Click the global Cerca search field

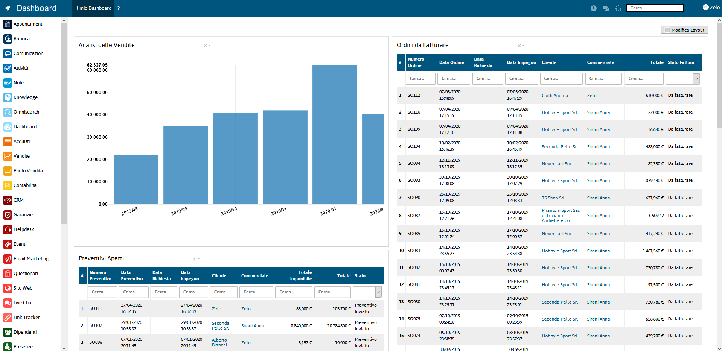pos(655,8)
